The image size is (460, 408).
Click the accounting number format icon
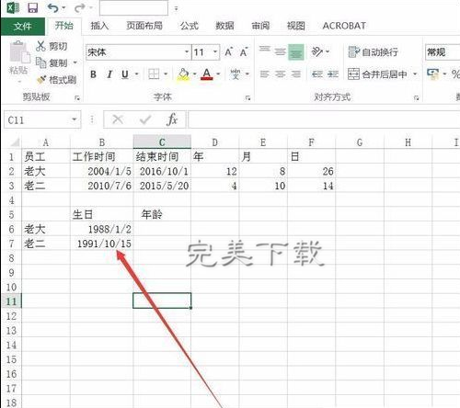point(432,74)
